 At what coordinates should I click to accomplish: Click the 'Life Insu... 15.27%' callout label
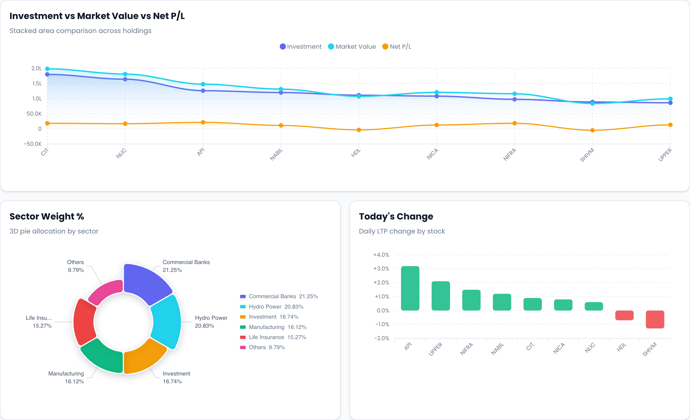click(39, 322)
